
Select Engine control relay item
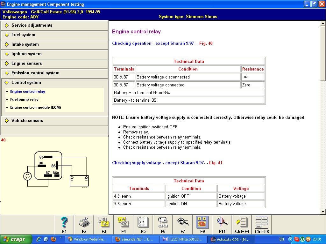[x=28, y=91]
